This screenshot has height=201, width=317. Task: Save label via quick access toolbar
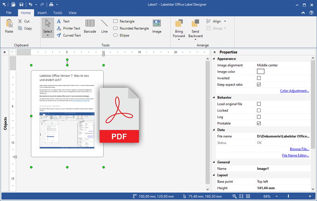(21, 5)
